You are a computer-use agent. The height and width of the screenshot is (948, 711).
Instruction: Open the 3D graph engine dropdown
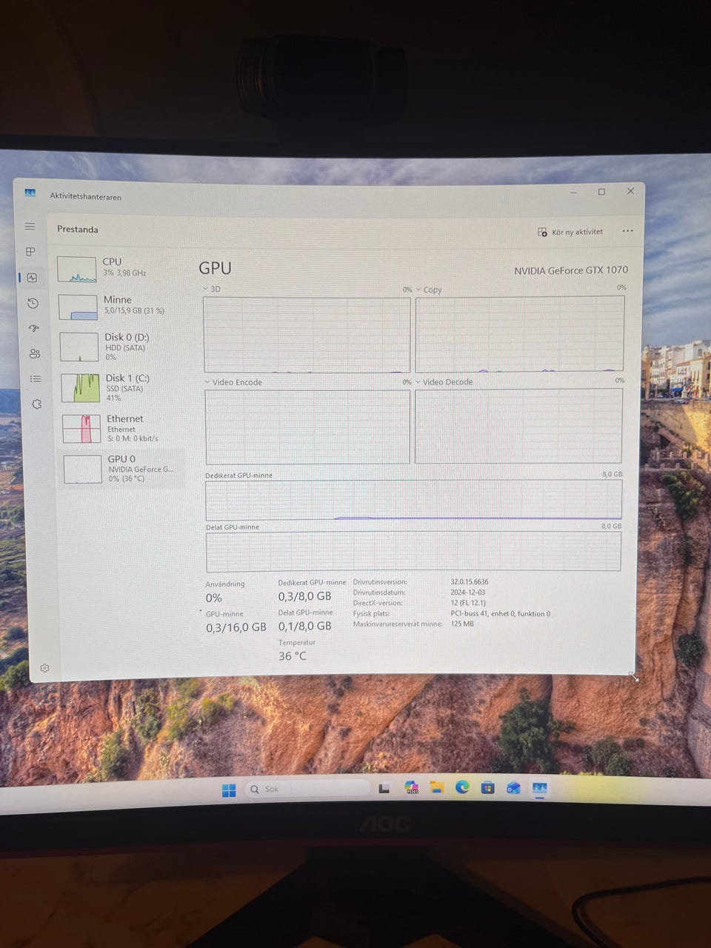pyautogui.click(x=212, y=289)
